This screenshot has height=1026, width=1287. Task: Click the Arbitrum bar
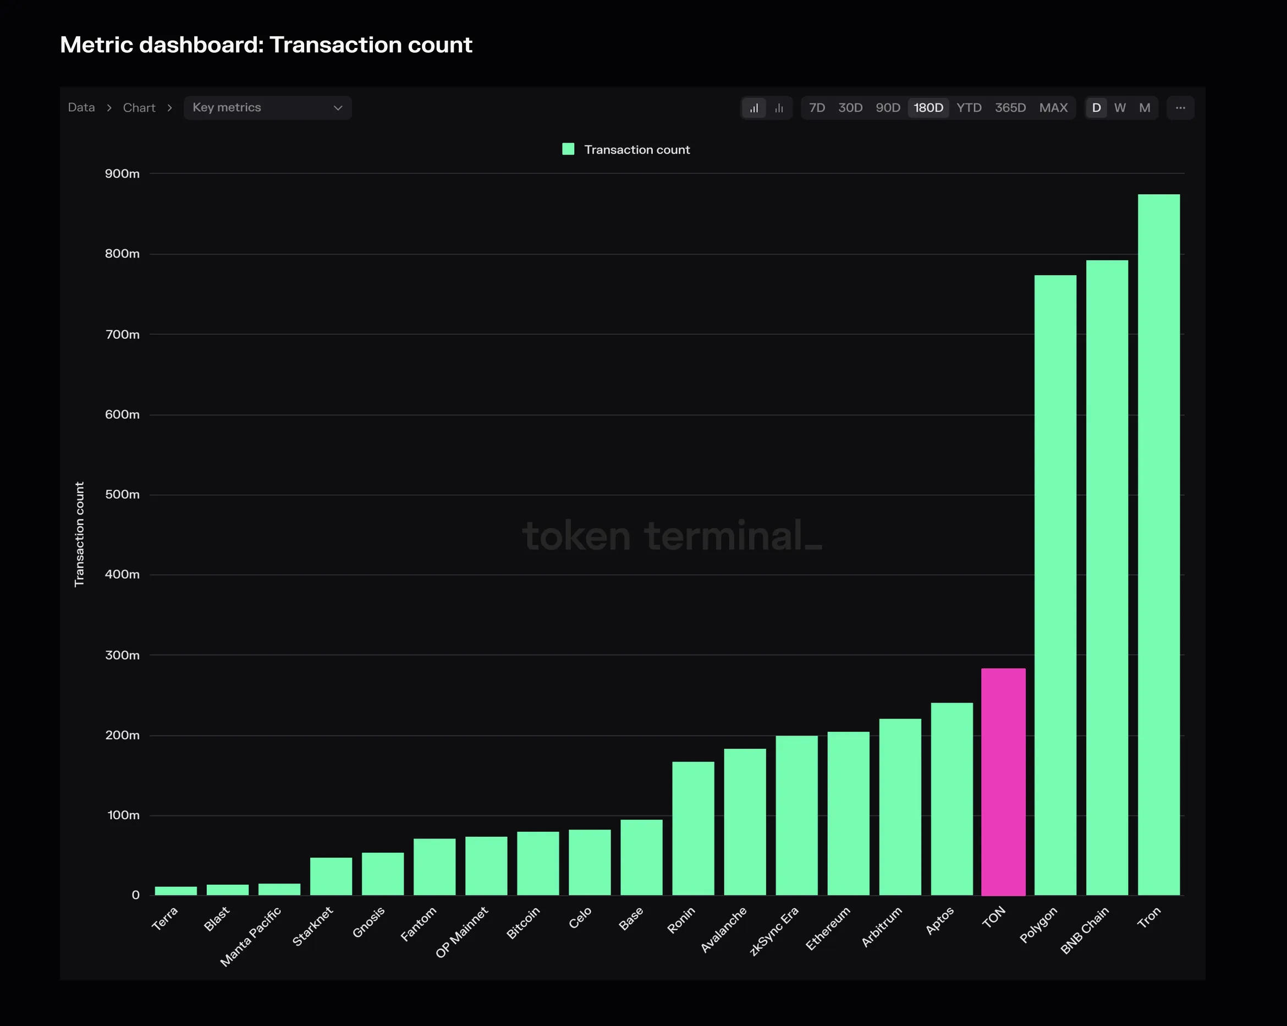pos(900,807)
